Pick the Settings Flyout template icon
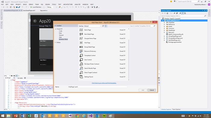Image resolution: width=211 pixels, height=118 pixels. point(81,77)
